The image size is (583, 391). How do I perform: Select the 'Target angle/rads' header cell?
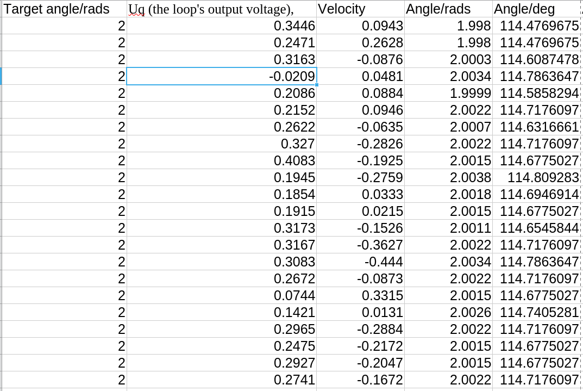click(x=64, y=9)
